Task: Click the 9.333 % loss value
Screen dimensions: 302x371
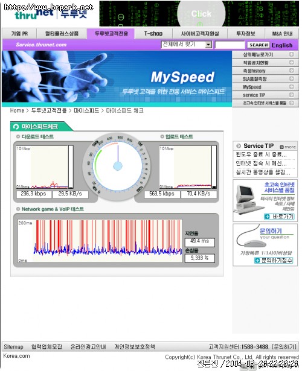Action: click(200, 258)
